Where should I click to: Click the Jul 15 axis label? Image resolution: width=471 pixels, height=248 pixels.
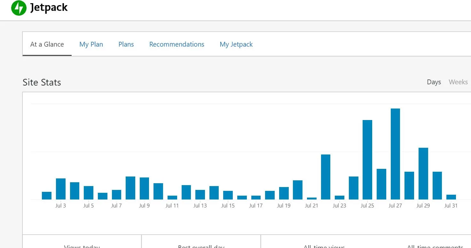(x=228, y=206)
